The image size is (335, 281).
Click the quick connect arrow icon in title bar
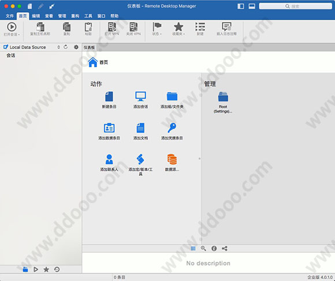(x=52, y=6)
